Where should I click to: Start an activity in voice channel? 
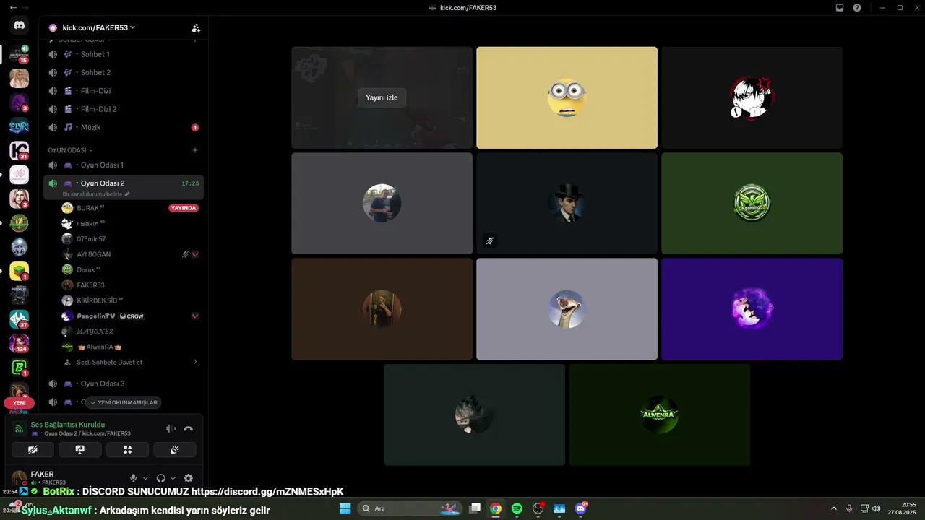(127, 449)
